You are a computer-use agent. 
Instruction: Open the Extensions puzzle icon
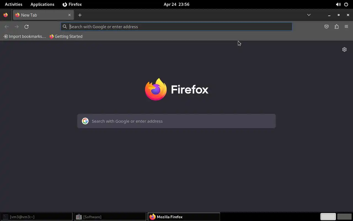click(x=336, y=27)
